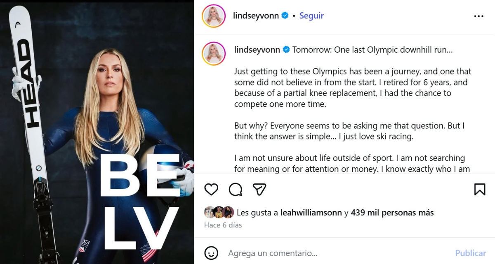Image resolution: width=495 pixels, height=264 pixels.
Task: Follow lindseyvonn with the Seguir button
Action: (311, 16)
